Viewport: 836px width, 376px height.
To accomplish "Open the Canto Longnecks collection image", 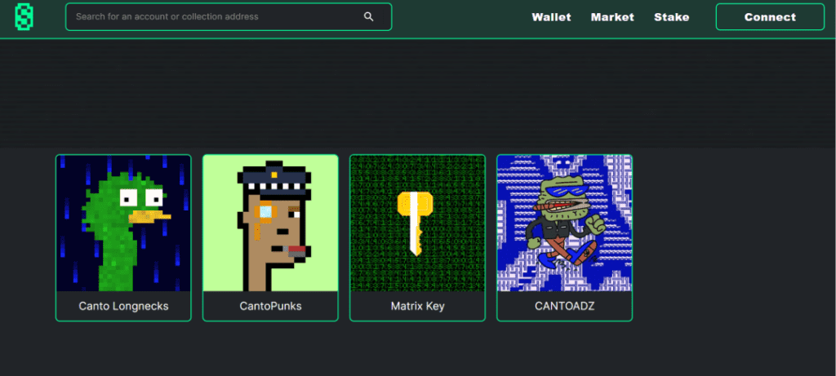I will (123, 223).
